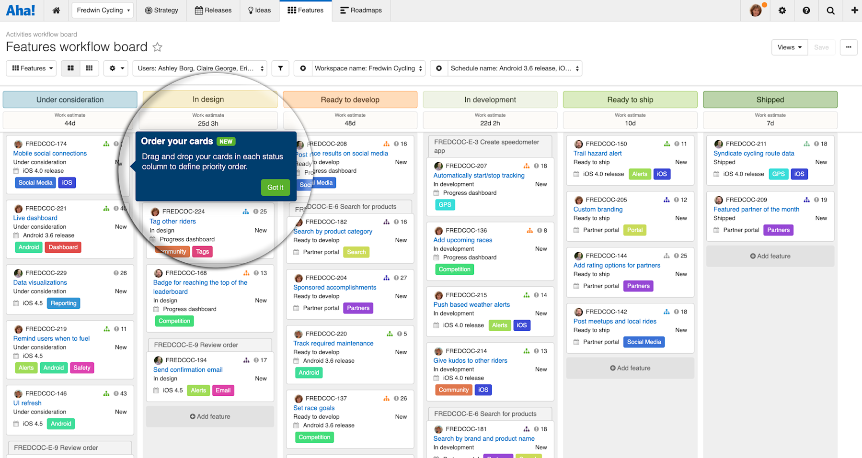This screenshot has height=458, width=862.
Task: Open the board customization gear dropdown
Action: (115, 68)
